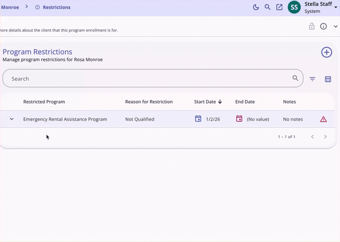This screenshot has width=340, height=242.
Task: Click in the Search restrictions field
Action: click(147, 79)
